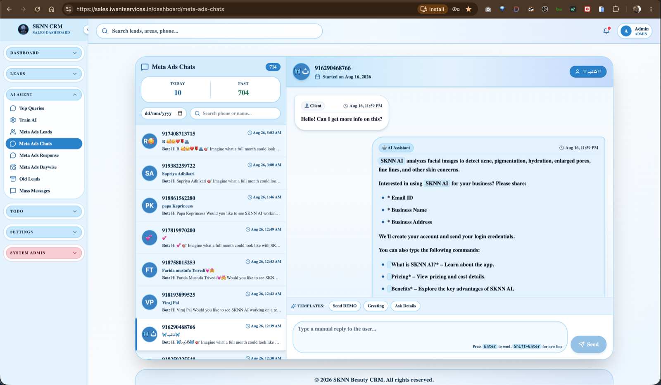Viewport: 661px width, 385px height.
Task: Collapse the sidebar with the chevron button
Action: point(87,30)
